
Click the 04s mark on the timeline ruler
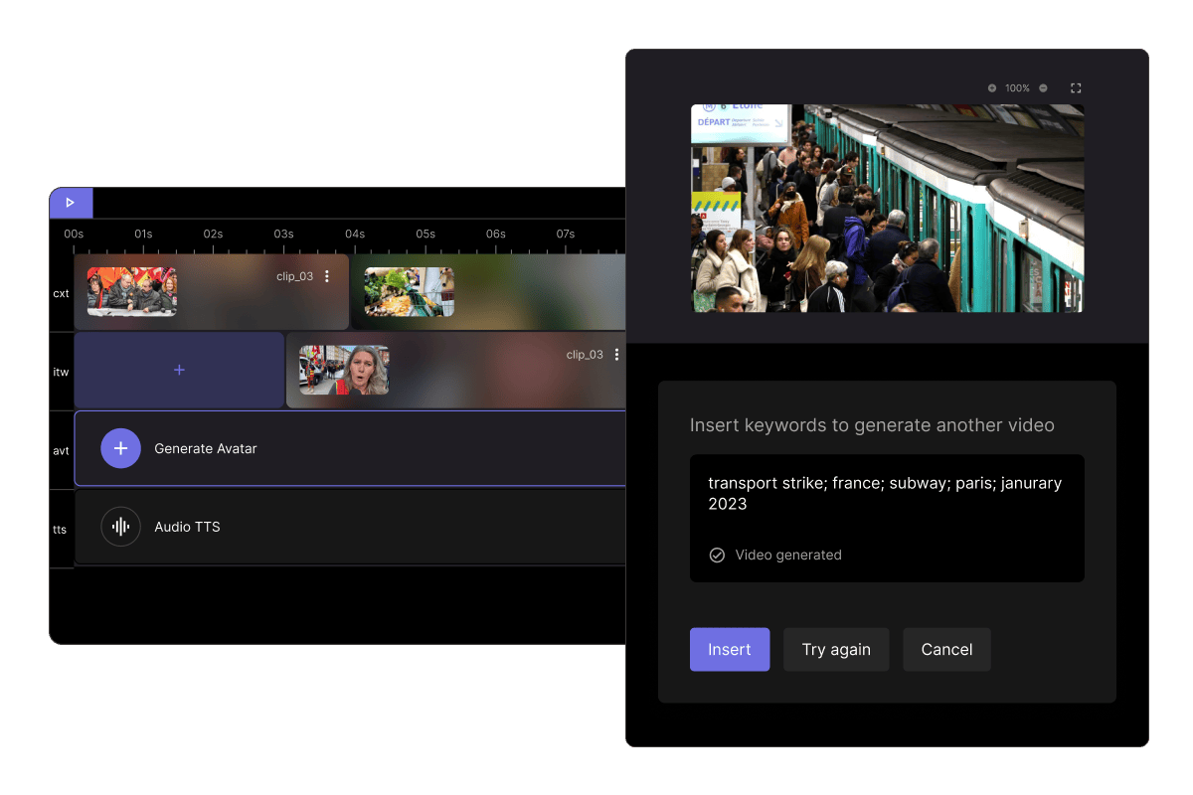click(x=355, y=235)
